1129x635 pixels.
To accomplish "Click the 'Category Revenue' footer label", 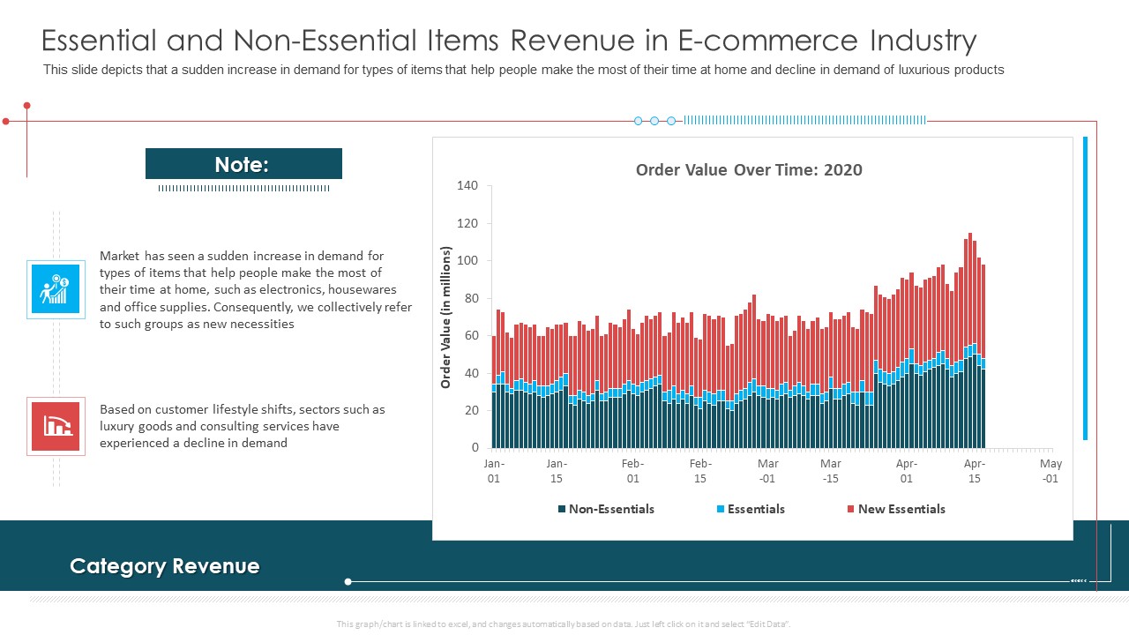I will point(165,566).
